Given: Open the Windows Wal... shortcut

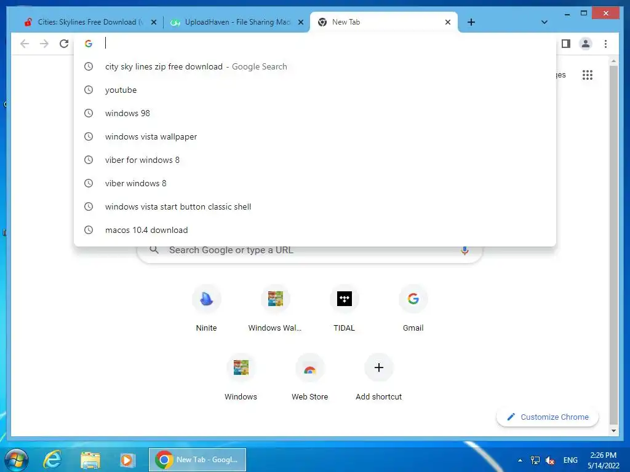Looking at the screenshot, I should 275,309.
